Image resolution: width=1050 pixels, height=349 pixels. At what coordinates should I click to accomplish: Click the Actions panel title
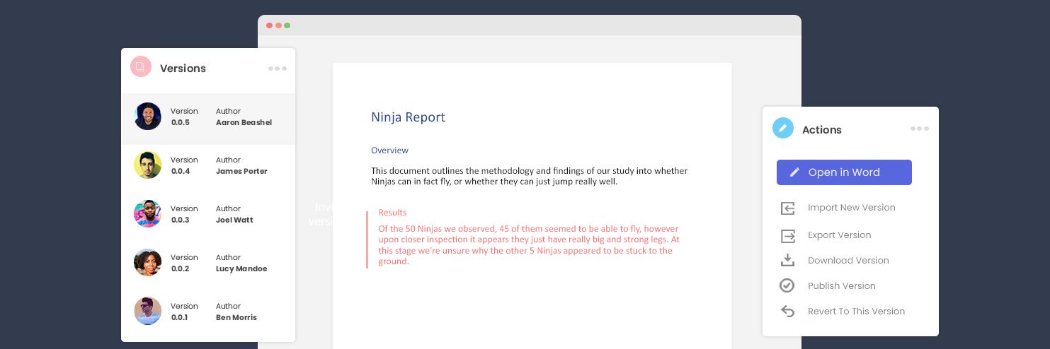pos(822,130)
